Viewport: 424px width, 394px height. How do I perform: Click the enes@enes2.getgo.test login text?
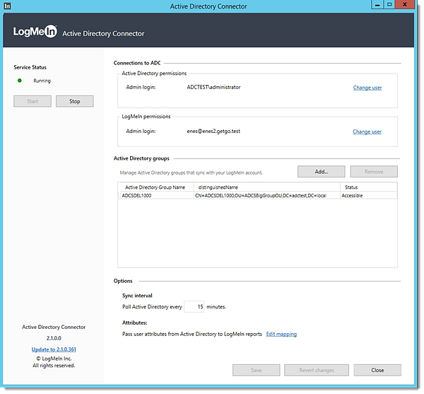213,132
